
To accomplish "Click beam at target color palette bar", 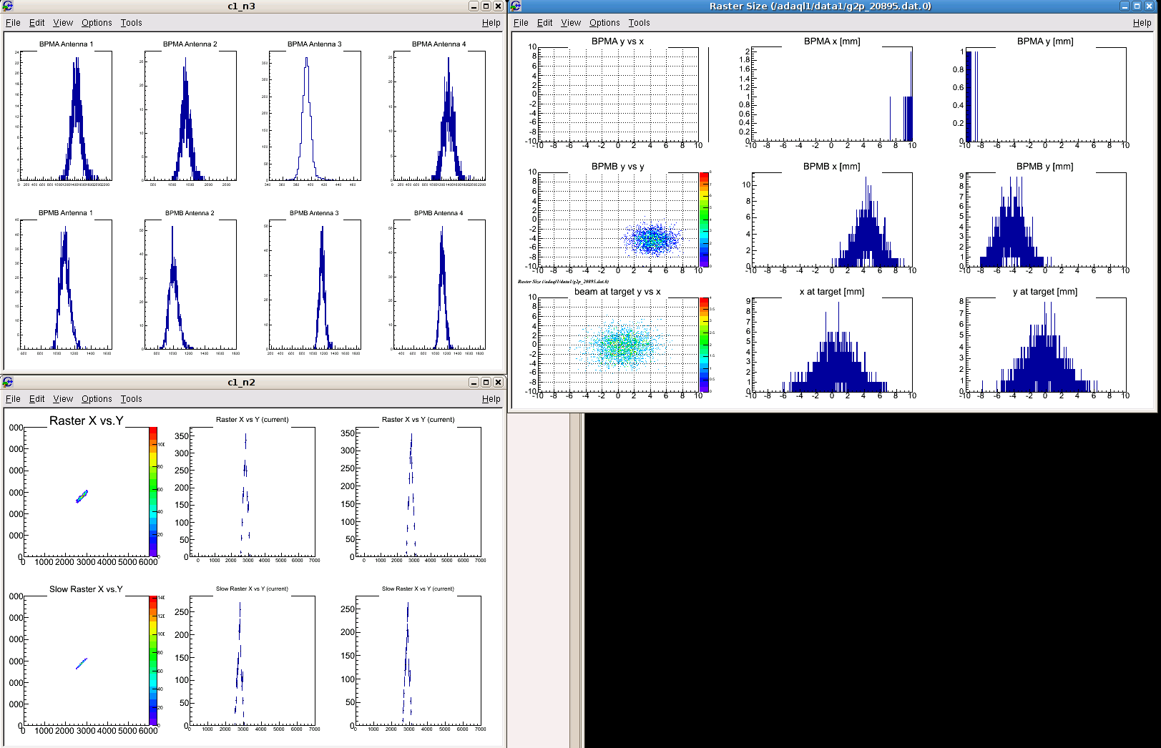I will tap(704, 345).
